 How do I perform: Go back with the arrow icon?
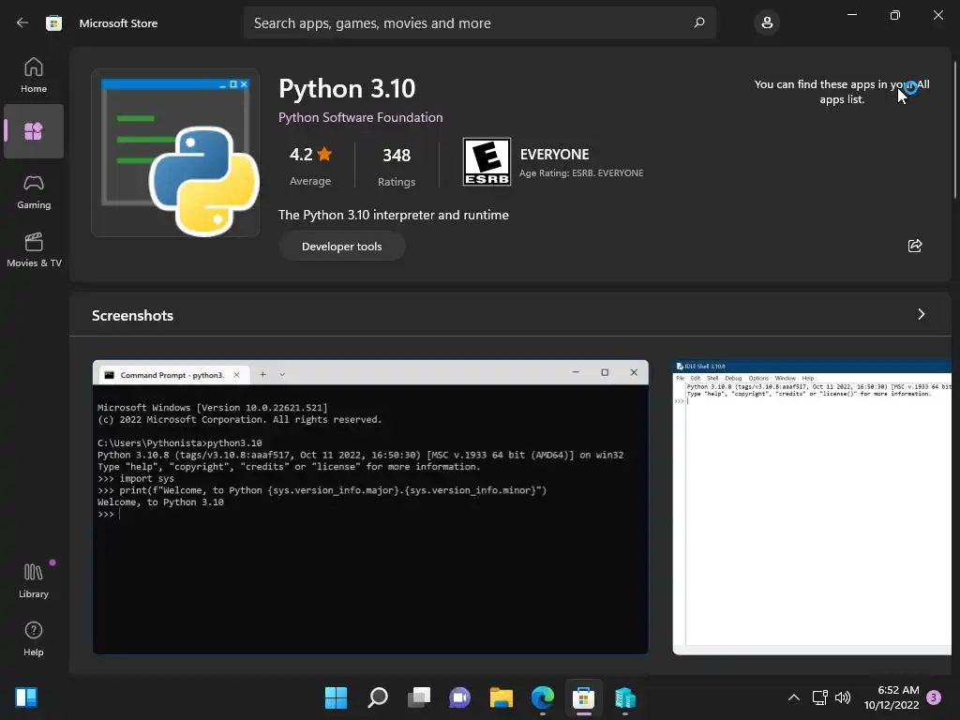(x=22, y=22)
